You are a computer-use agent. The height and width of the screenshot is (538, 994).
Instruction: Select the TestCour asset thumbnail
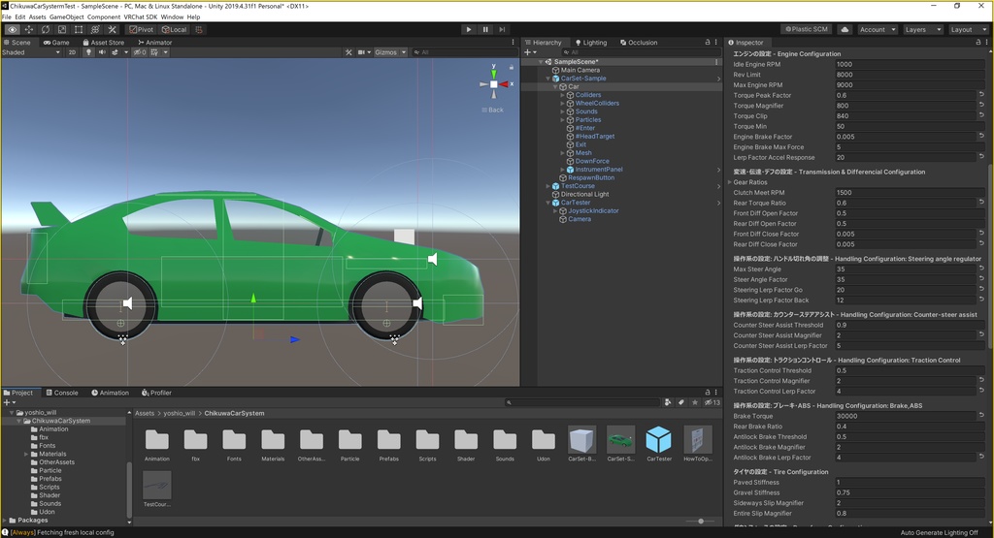[x=156, y=485]
